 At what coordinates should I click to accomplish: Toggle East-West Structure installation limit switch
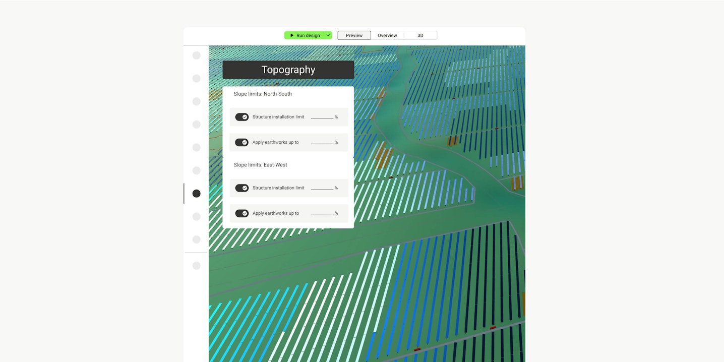[x=242, y=188]
